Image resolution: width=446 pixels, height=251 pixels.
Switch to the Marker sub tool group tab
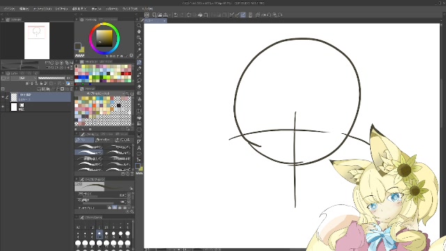pos(104,140)
